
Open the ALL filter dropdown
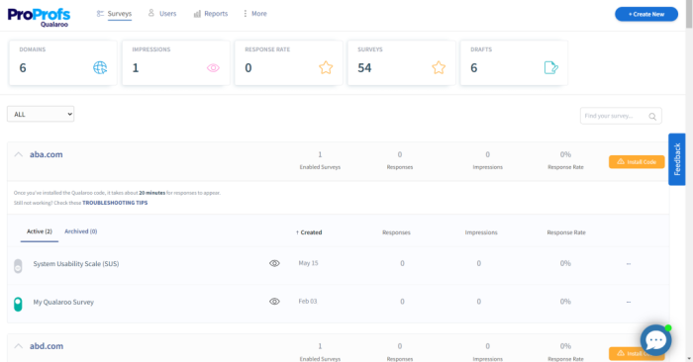point(41,114)
